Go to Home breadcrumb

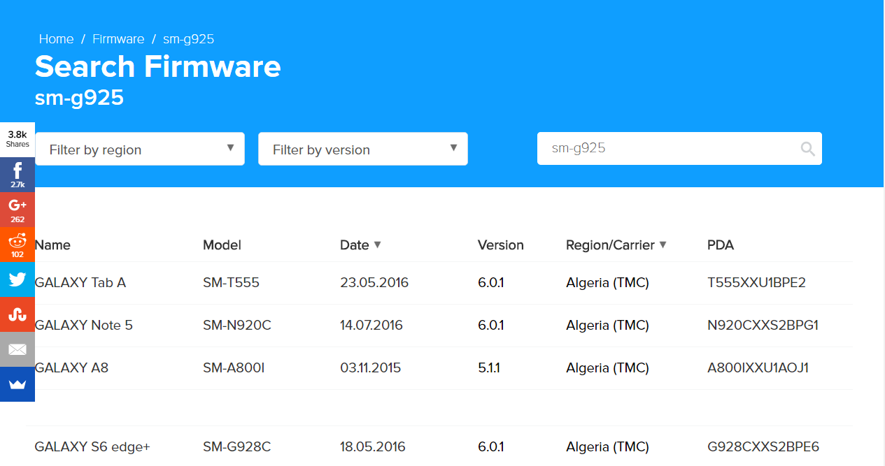click(x=56, y=39)
